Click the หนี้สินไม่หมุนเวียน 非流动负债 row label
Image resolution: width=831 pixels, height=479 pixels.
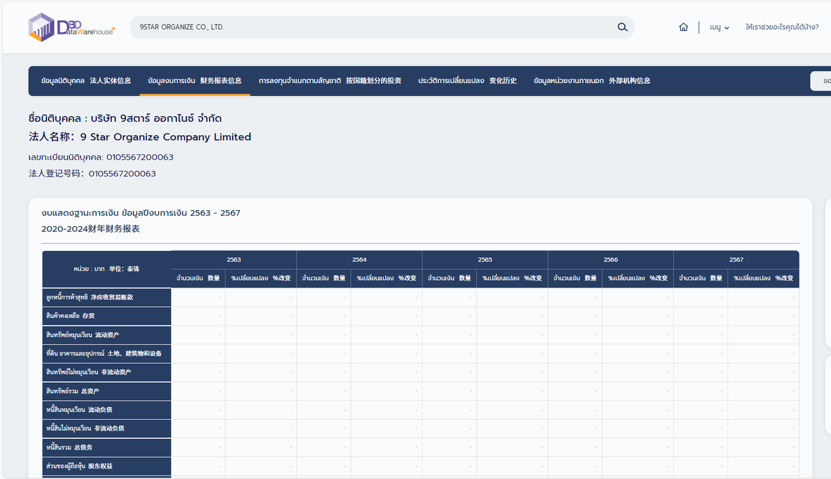pos(107,428)
